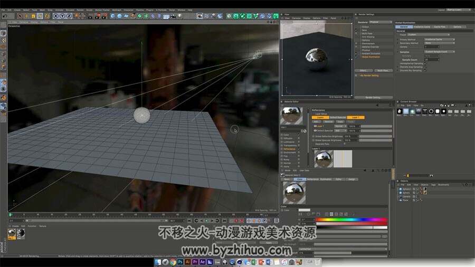Click Remove reflectance layer button
The width and height of the screenshot is (475, 267).
[328, 122]
